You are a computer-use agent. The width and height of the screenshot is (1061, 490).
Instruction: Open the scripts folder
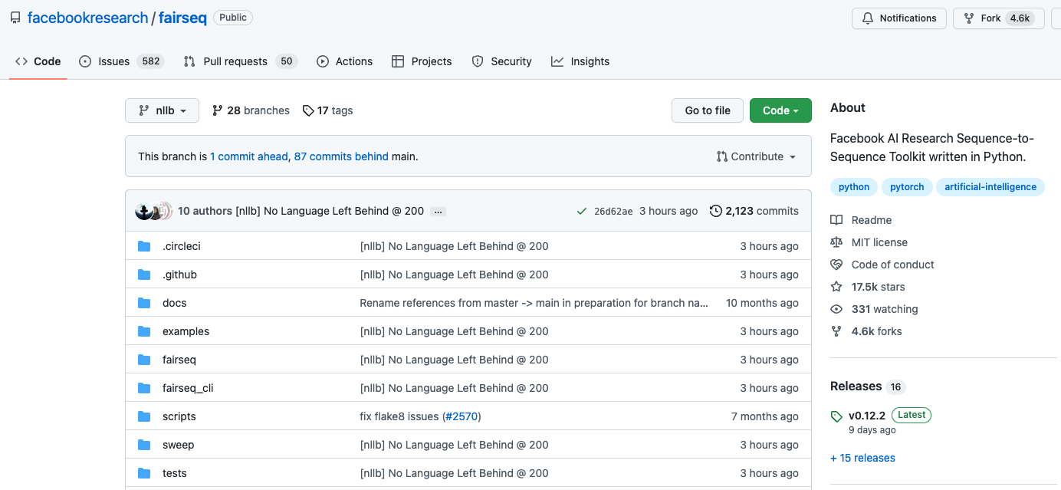pyautogui.click(x=179, y=416)
